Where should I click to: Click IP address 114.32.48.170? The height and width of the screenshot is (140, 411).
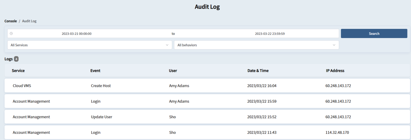point(337,132)
